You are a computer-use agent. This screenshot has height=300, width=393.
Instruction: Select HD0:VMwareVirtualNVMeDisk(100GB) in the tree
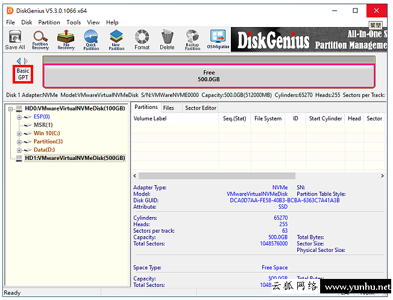[x=75, y=108]
